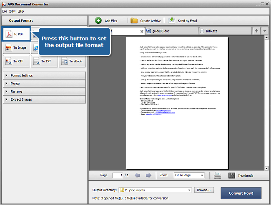
Task: Click the page number input field
Action: (118, 175)
